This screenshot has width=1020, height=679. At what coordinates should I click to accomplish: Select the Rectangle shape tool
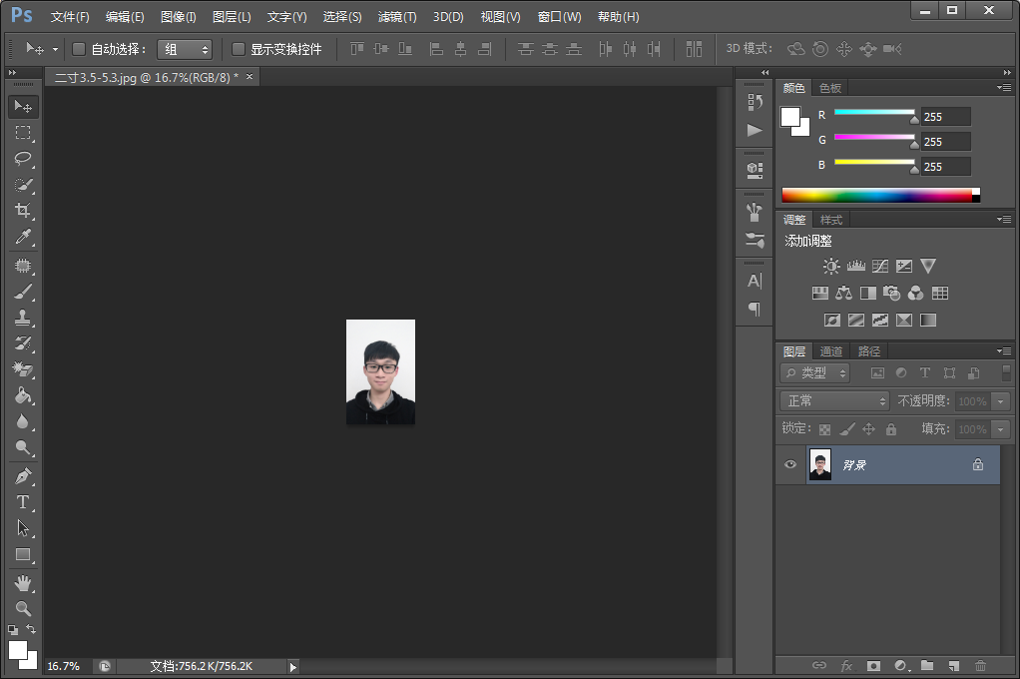[x=23, y=554]
